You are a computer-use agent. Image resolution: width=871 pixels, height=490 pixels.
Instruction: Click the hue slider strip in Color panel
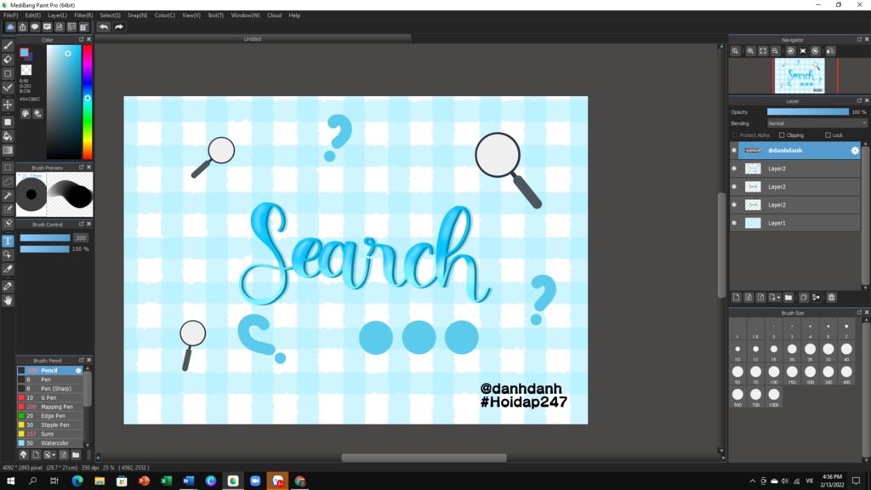pyautogui.click(x=88, y=102)
